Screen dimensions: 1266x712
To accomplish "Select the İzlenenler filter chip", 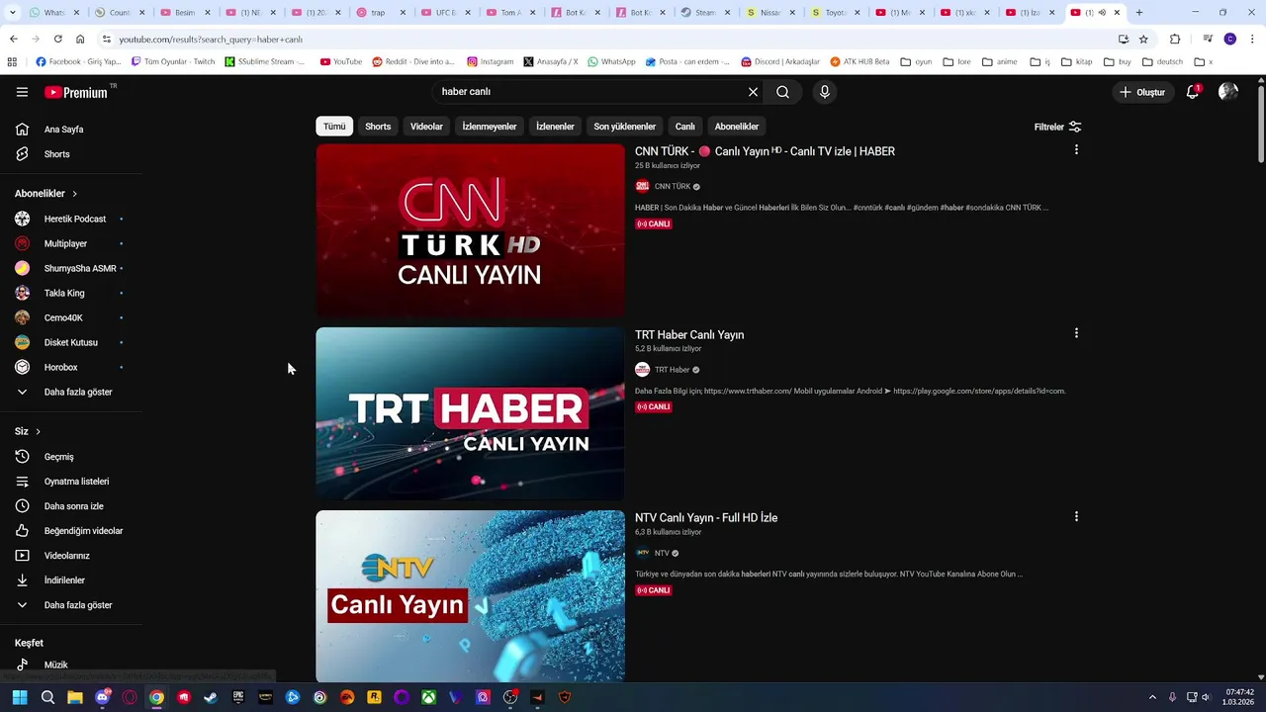I will pos(555,127).
